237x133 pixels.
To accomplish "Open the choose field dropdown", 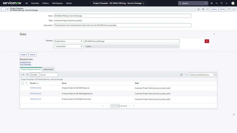I will [x=69, y=47].
